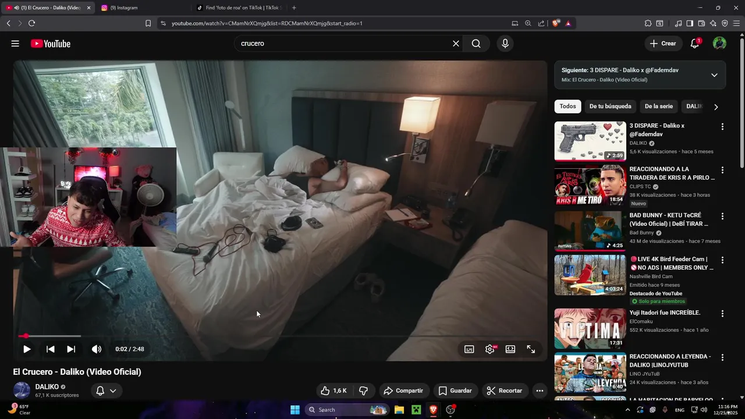Open File Explorer from the taskbar
Viewport: 745px width, 419px height.
399,410
